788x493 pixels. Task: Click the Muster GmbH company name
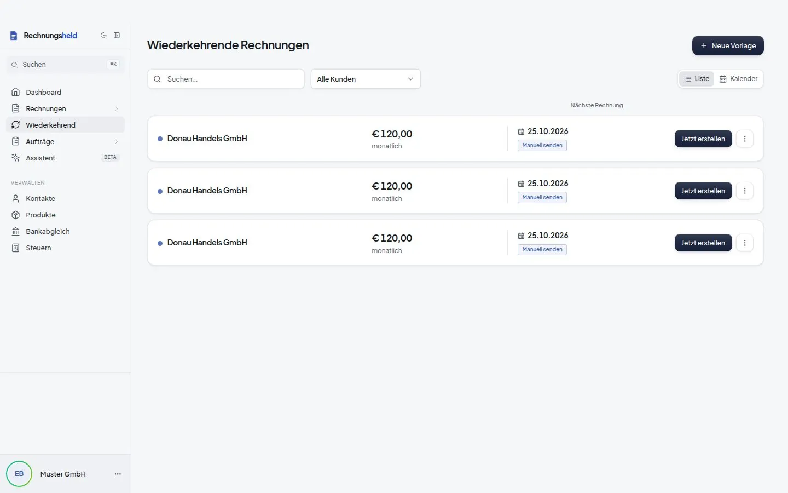(63, 474)
